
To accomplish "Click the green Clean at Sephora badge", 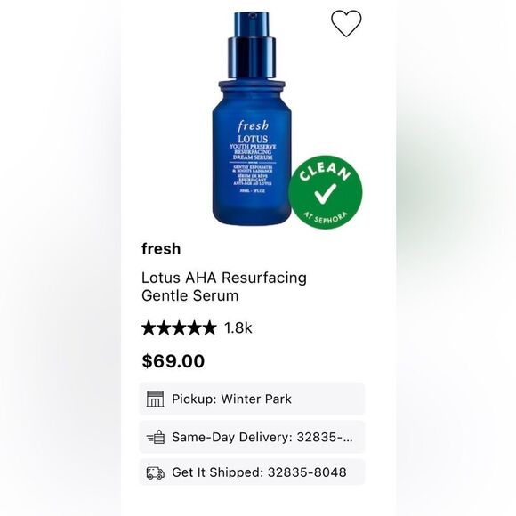I will 326,192.
